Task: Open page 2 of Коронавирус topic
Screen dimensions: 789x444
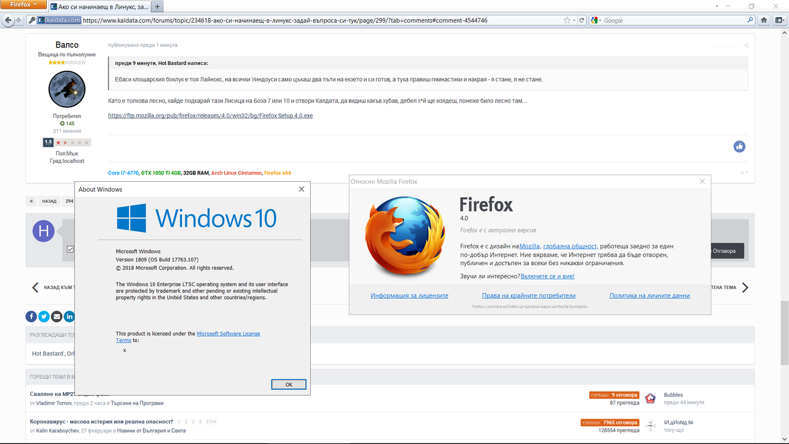Action: click(x=186, y=422)
